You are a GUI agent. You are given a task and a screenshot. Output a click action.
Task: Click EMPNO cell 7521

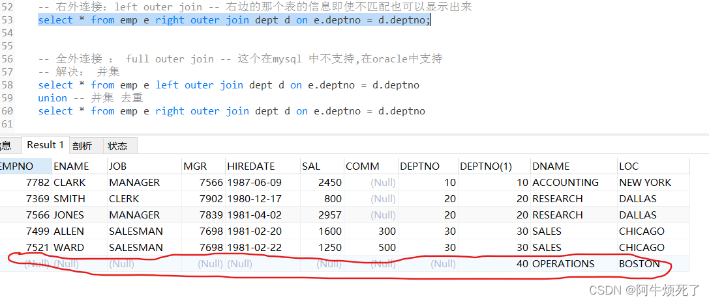pyautogui.click(x=25, y=247)
